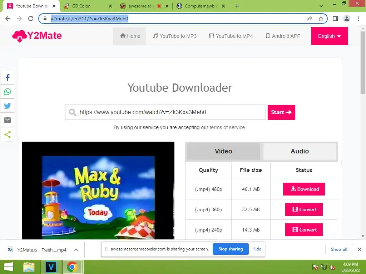This screenshot has width=366, height=274.
Task: Click the 46.1 MB file size cell
Action: 251,189
